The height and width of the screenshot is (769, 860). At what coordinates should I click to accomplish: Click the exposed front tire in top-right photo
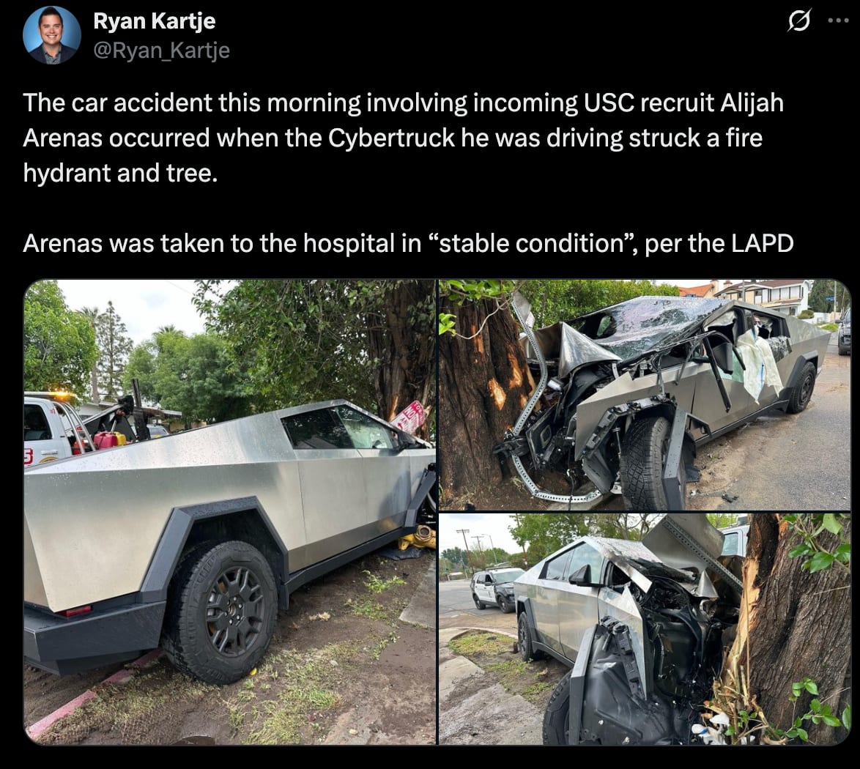click(x=652, y=462)
